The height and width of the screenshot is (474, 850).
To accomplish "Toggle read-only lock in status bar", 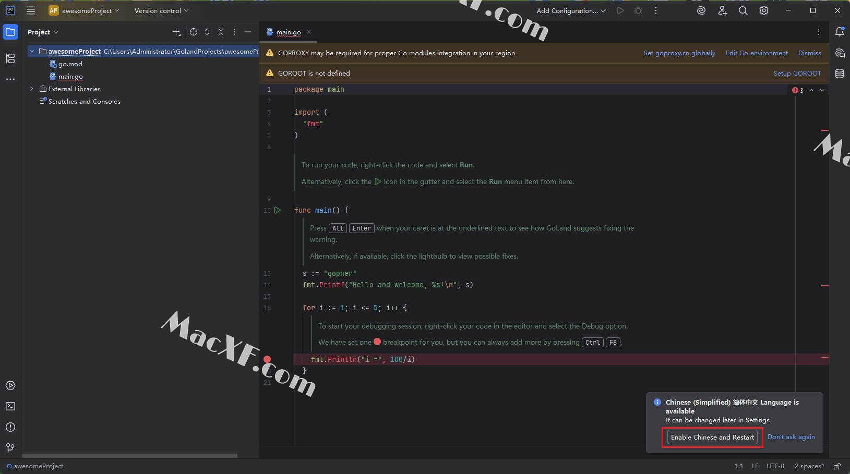I will (837, 466).
